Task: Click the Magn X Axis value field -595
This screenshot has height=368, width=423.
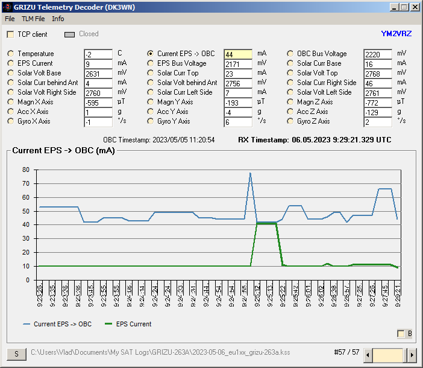Action: [98, 103]
